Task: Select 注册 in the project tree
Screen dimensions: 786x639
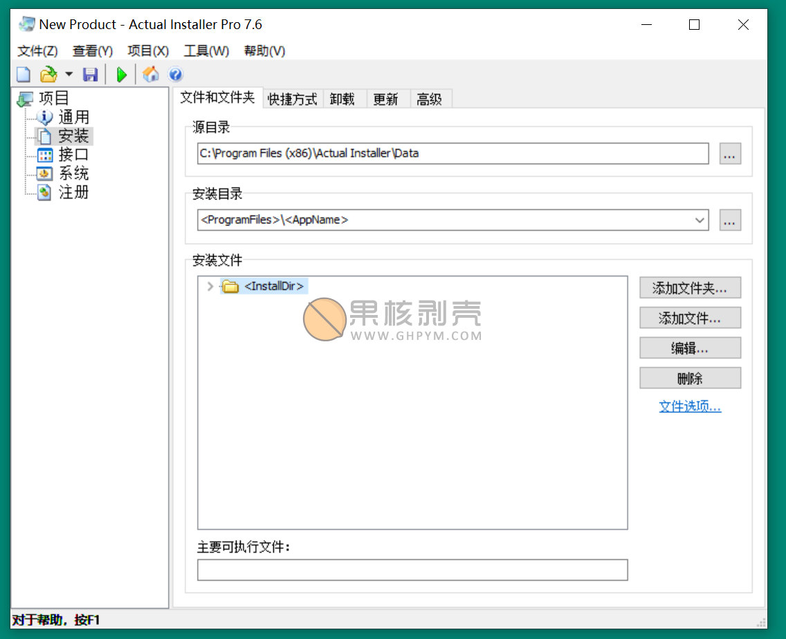Action: pos(73,192)
